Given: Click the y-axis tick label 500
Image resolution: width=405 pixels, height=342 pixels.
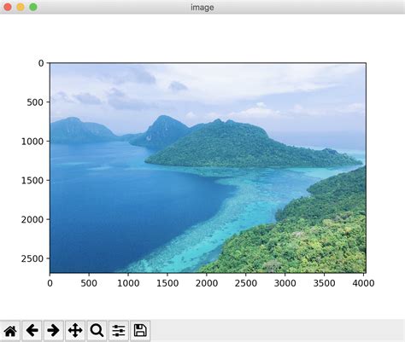Looking at the screenshot, I should pos(36,102).
